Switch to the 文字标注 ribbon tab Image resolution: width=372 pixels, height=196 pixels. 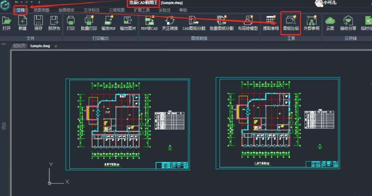[x=92, y=10]
